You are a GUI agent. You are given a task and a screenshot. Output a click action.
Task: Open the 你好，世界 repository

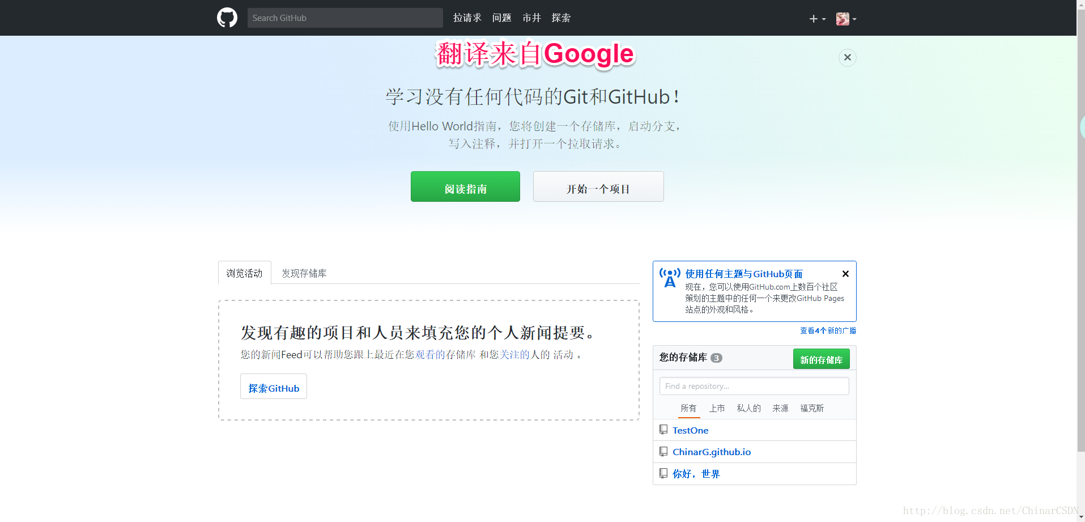tap(696, 474)
